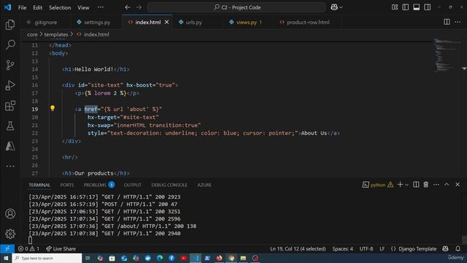The width and height of the screenshot is (467, 263).
Task: Open editor More Actions ellipsis
Action: (x=458, y=22)
